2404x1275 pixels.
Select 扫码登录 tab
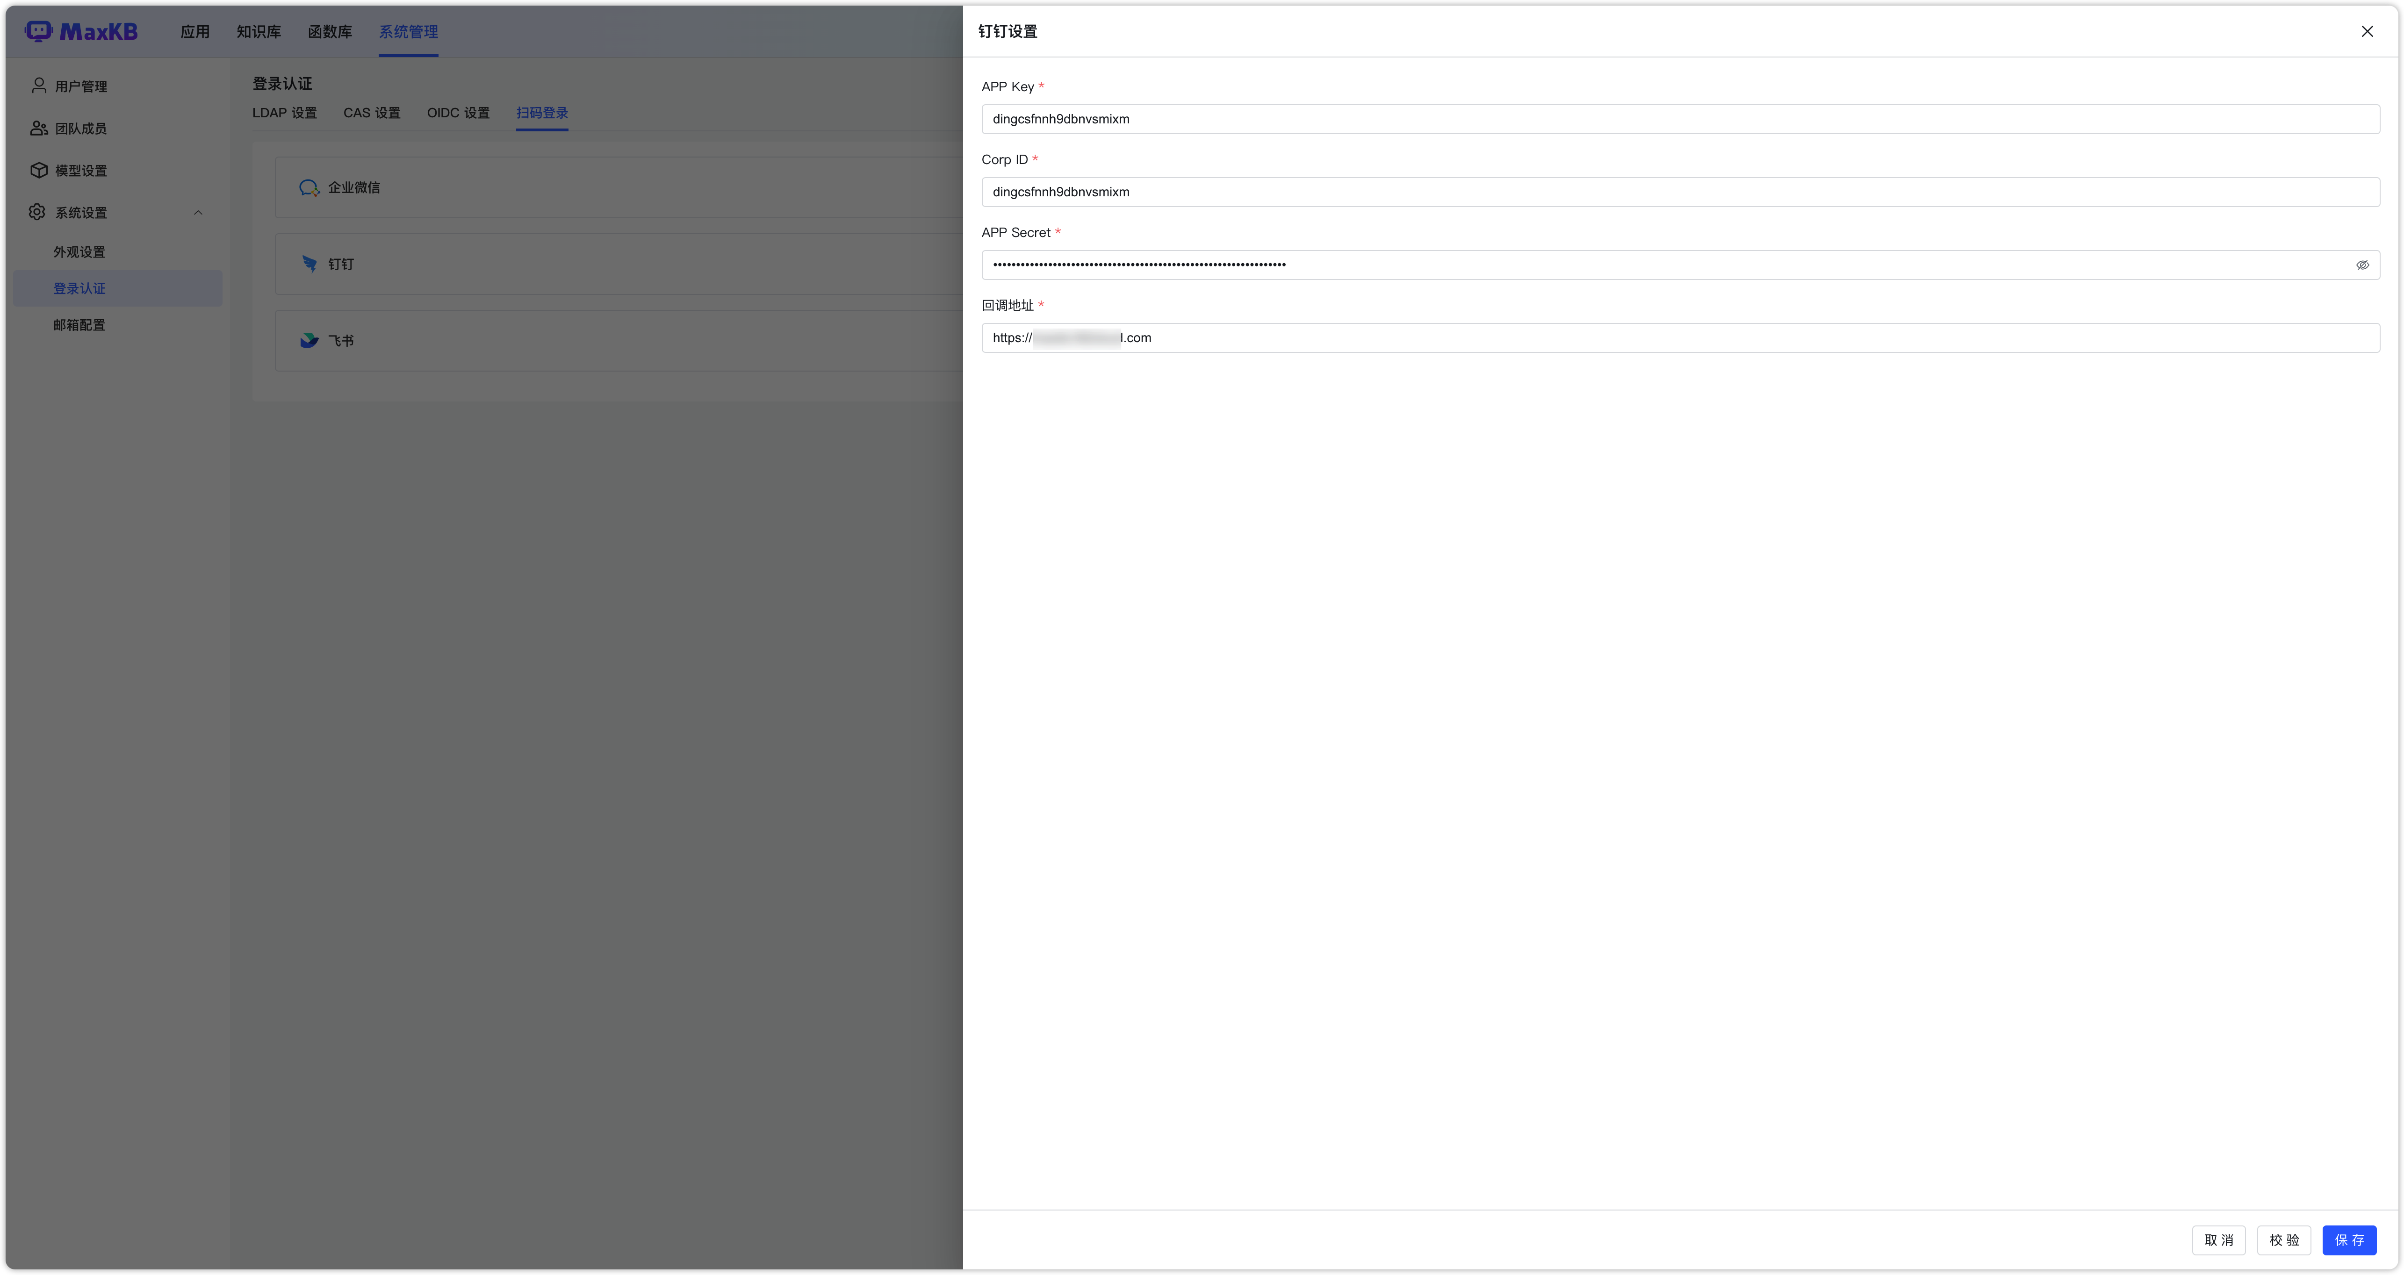tap(542, 113)
